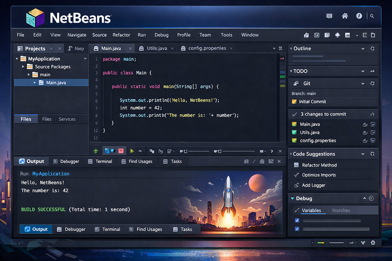392x261 pixels.
Task: Close the Output panel with the X icon
Action: click(279, 161)
